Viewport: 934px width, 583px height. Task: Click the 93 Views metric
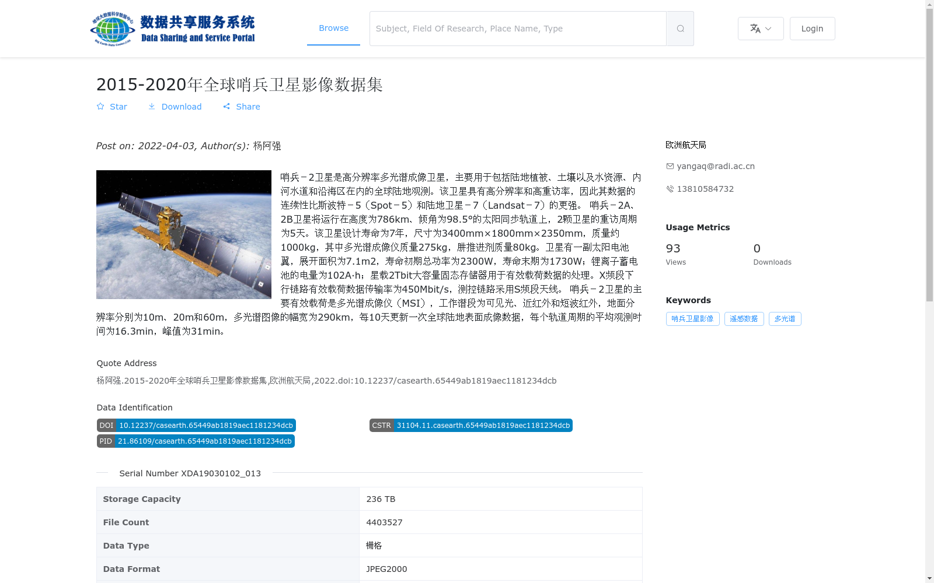tap(676, 254)
